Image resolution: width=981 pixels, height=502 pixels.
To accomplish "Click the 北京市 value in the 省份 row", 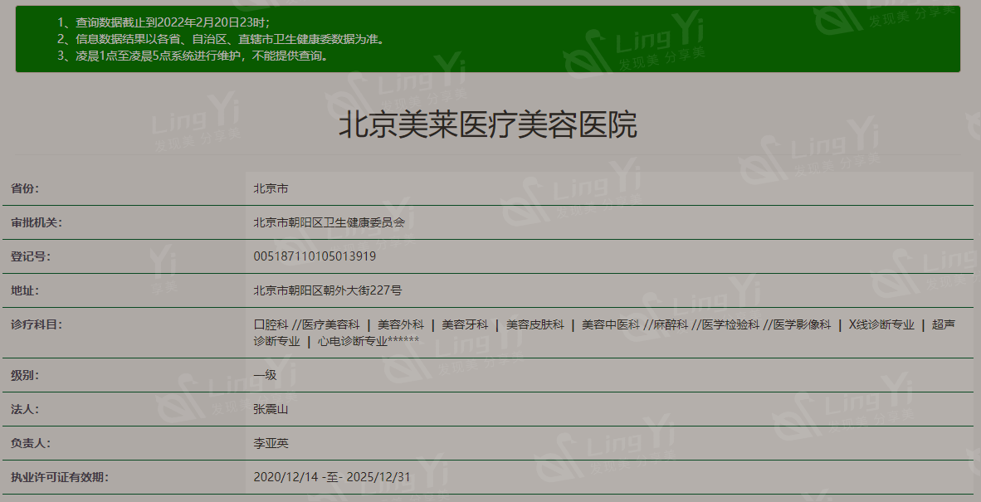I will click(x=271, y=188).
